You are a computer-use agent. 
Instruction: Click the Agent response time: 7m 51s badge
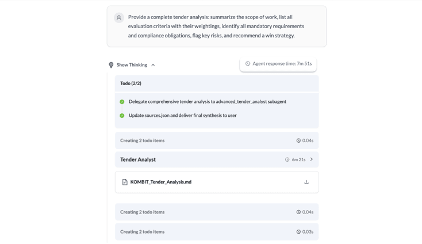click(x=278, y=64)
